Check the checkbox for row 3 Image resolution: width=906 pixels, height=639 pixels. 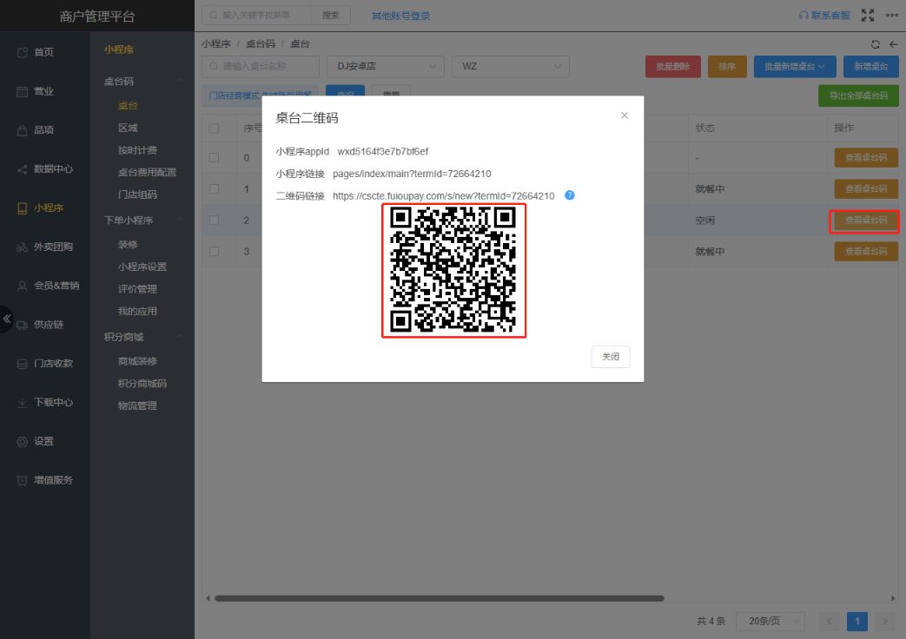[x=214, y=251]
